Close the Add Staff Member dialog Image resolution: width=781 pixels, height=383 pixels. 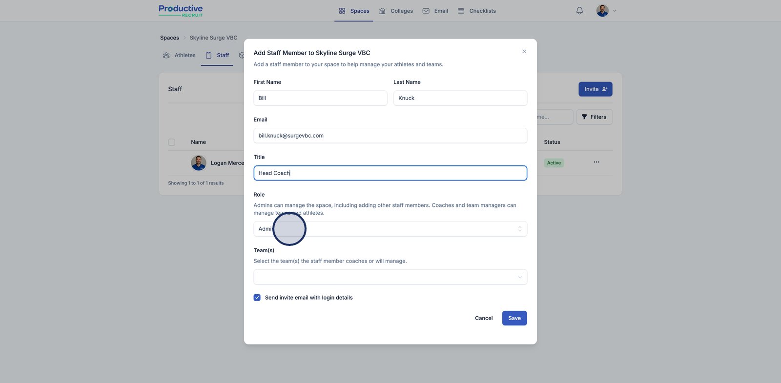[524, 52]
